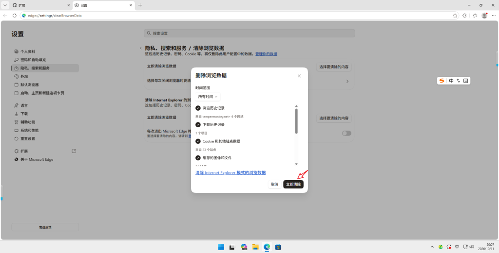
Task: Click the new tab plus icon
Action: (140, 5)
